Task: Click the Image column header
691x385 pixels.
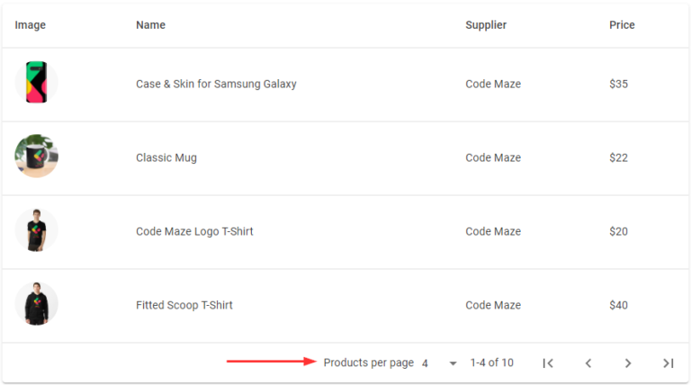Action: (31, 25)
